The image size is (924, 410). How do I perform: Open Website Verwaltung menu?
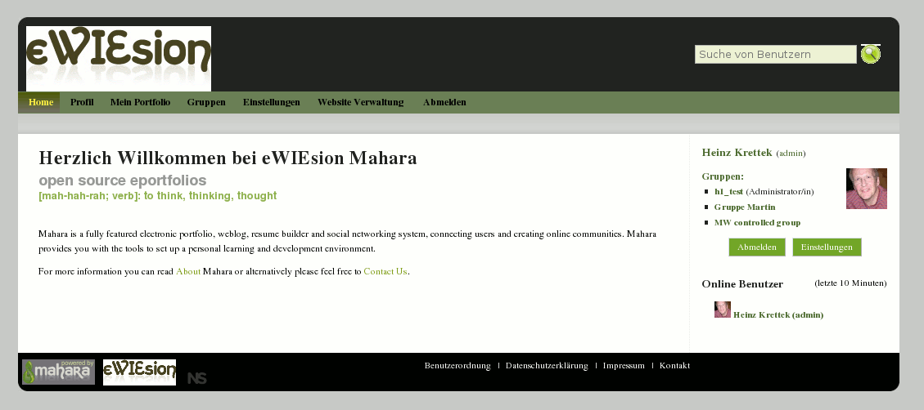361,102
